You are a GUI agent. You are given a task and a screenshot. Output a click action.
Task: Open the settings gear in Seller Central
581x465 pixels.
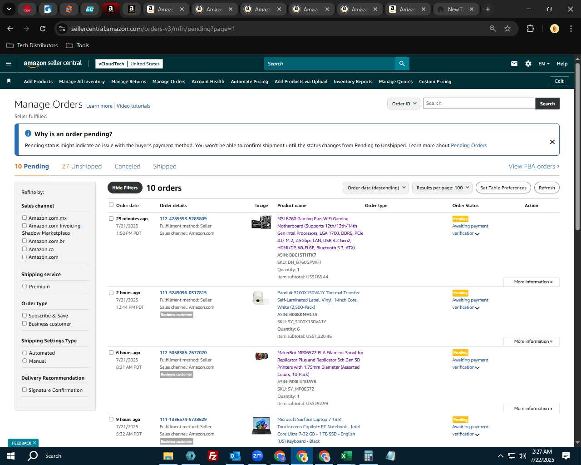(528, 64)
